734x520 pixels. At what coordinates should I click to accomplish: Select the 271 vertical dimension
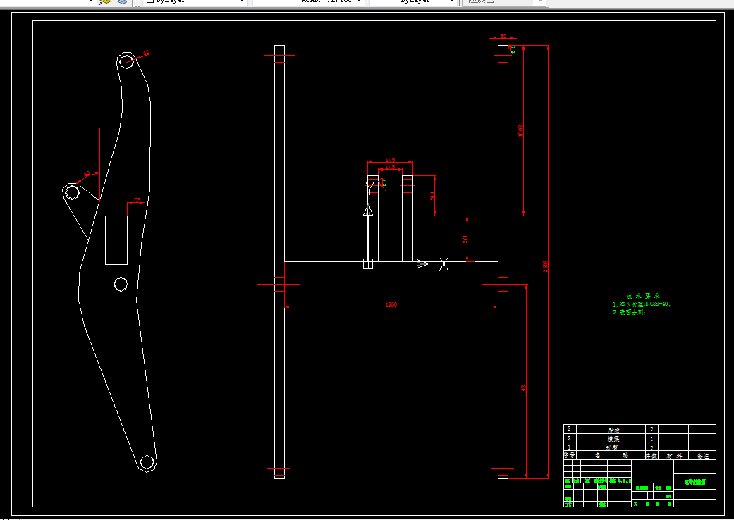(x=465, y=238)
